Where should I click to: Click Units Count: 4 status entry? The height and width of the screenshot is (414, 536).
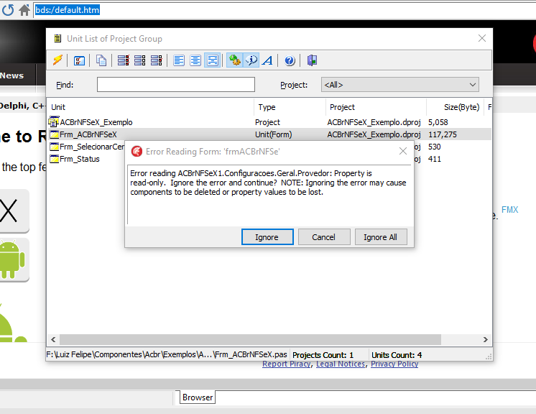tap(397, 355)
